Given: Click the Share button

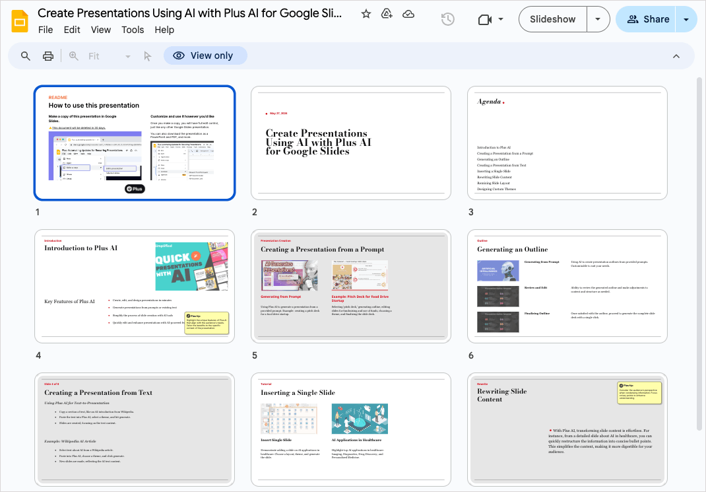Looking at the screenshot, I should (646, 19).
